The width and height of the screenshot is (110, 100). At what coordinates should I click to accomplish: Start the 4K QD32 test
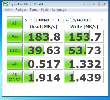pos(15,77)
